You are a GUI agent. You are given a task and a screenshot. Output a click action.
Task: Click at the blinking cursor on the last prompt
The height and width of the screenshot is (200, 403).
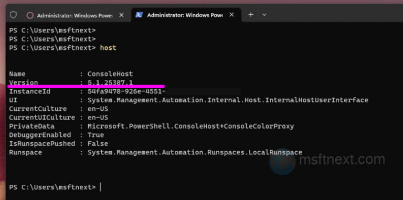coord(100,187)
